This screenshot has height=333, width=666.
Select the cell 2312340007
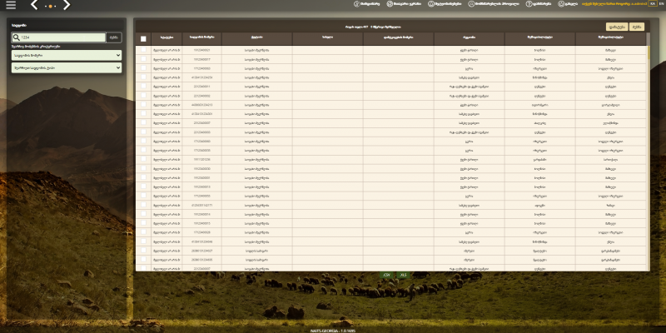coord(201,122)
